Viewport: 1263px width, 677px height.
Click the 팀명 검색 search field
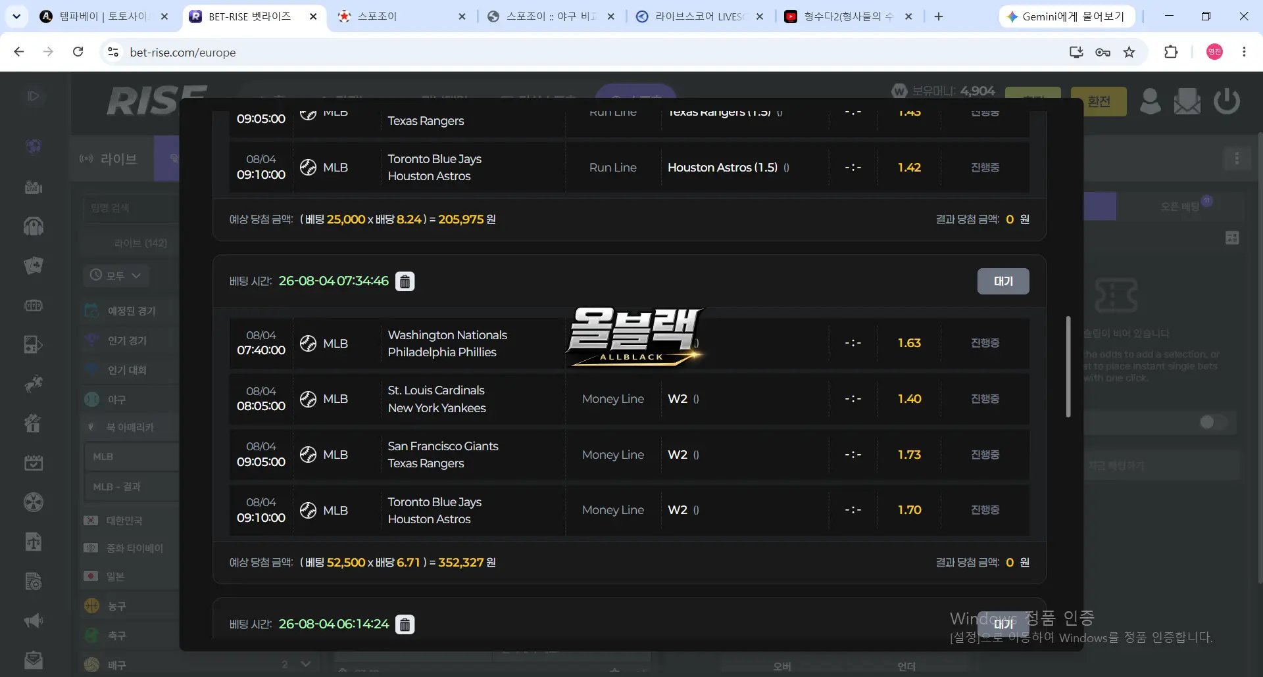click(132, 208)
